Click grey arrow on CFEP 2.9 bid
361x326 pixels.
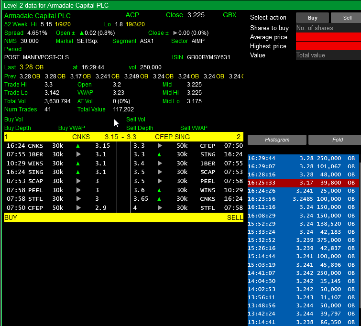coord(78,207)
